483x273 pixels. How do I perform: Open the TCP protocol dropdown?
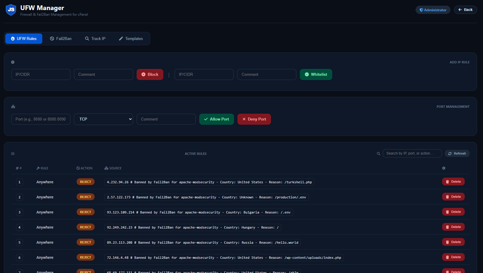103,119
